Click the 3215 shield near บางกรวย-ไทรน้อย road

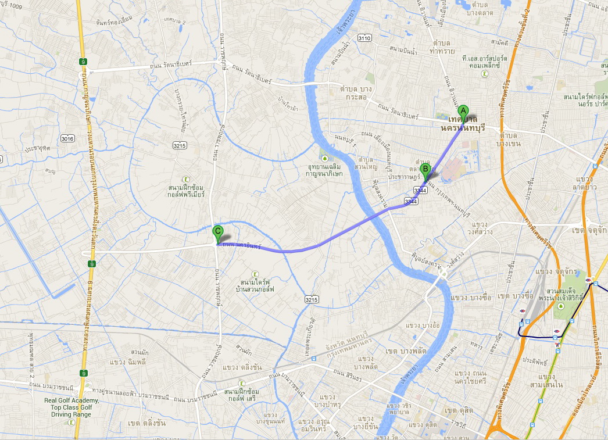coord(180,145)
